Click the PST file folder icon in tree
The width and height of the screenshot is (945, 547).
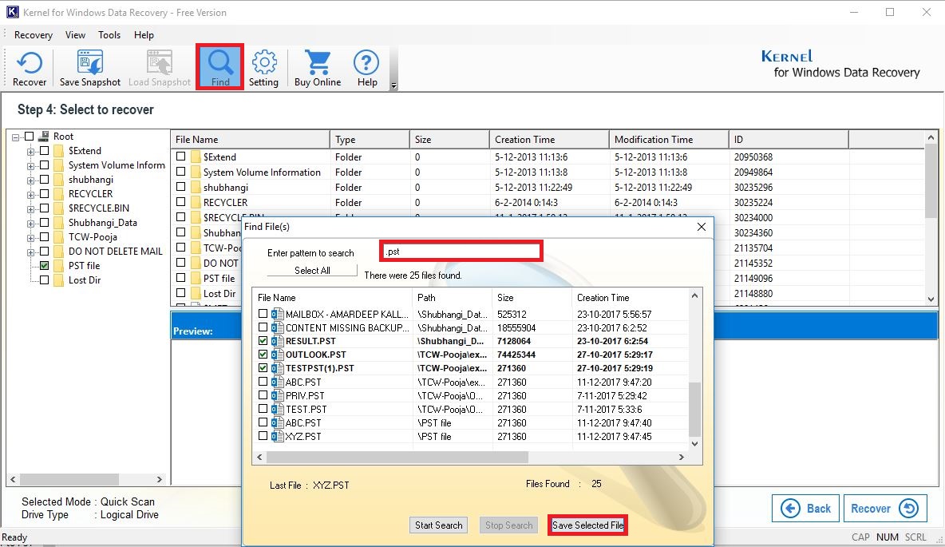58,265
